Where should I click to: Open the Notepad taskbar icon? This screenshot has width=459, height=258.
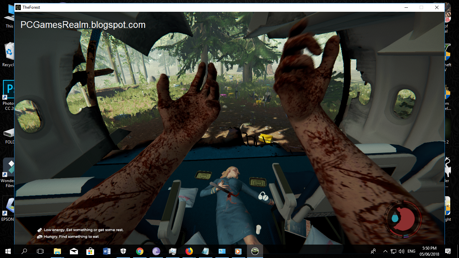point(206,251)
